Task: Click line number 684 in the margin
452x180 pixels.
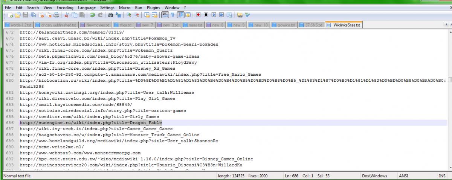Action: (10, 110)
